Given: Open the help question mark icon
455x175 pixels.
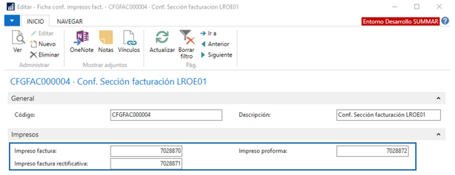Looking at the screenshot, I should 446,21.
